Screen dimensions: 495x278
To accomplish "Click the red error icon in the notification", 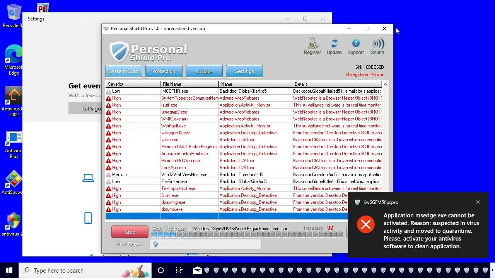I will (x=366, y=224).
